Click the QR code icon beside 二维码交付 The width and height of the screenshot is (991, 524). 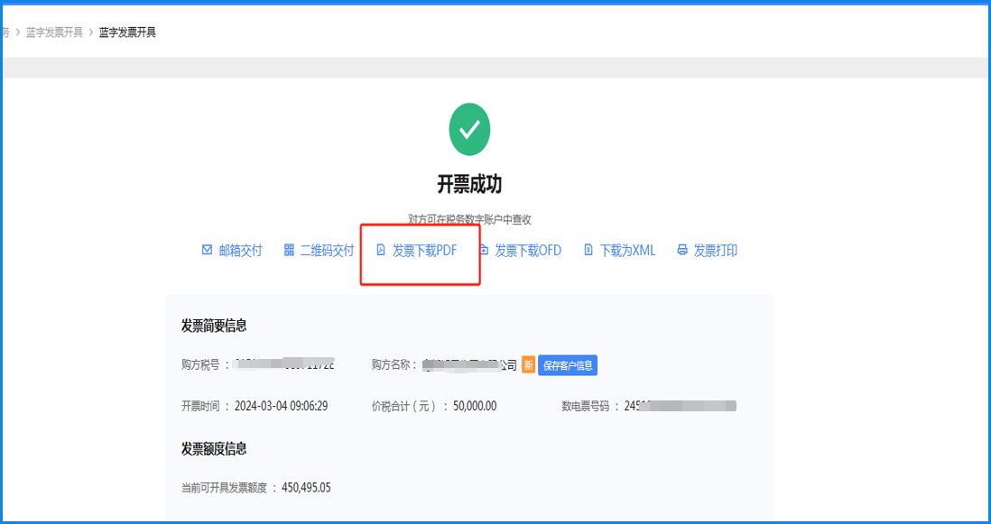pyautogui.click(x=289, y=250)
